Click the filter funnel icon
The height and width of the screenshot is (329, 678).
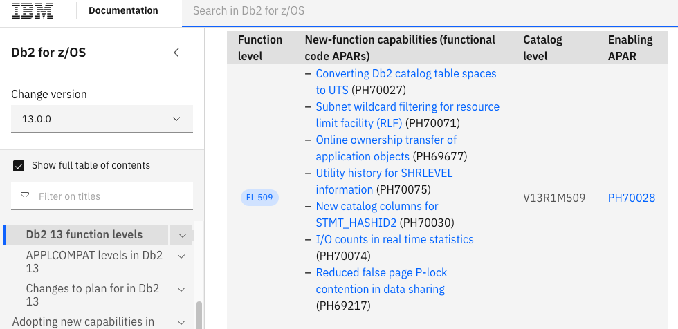tap(25, 196)
